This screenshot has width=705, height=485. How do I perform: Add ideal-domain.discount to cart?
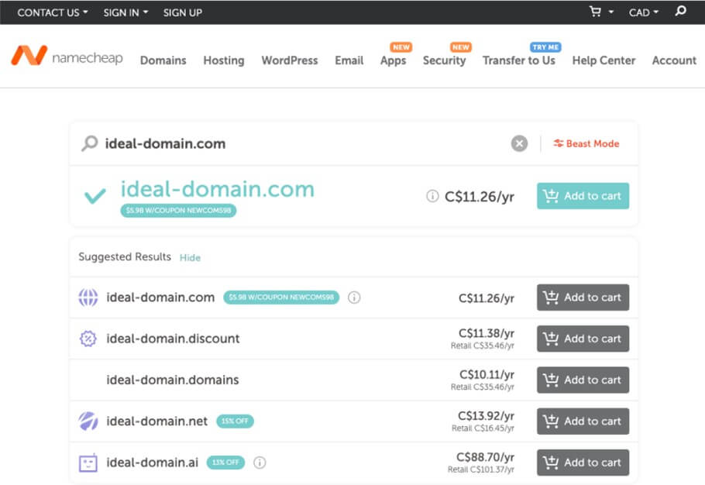pos(583,339)
